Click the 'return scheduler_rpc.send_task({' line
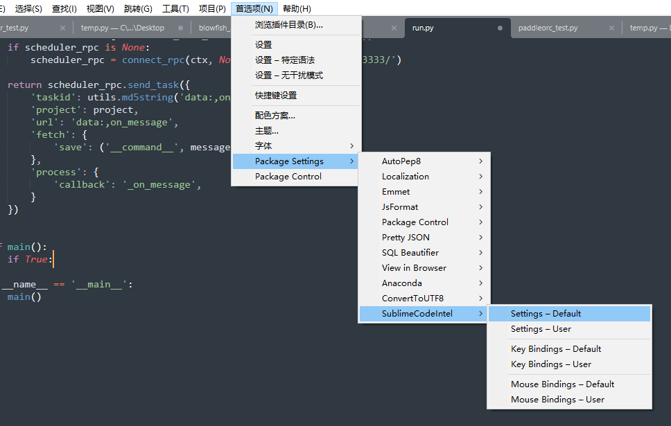This screenshot has height=426, width=671. click(98, 85)
